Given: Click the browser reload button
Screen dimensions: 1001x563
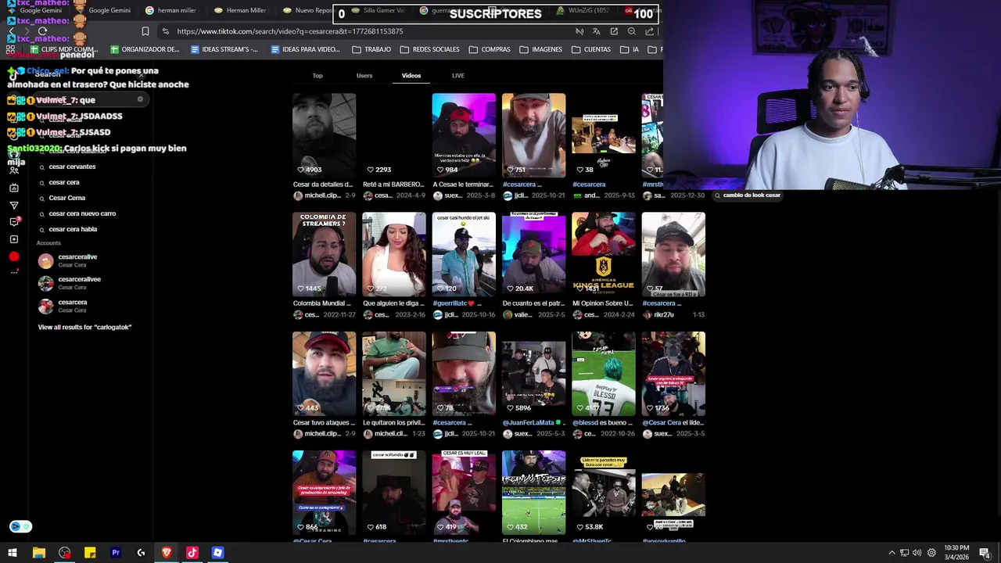Looking at the screenshot, I should (x=43, y=31).
